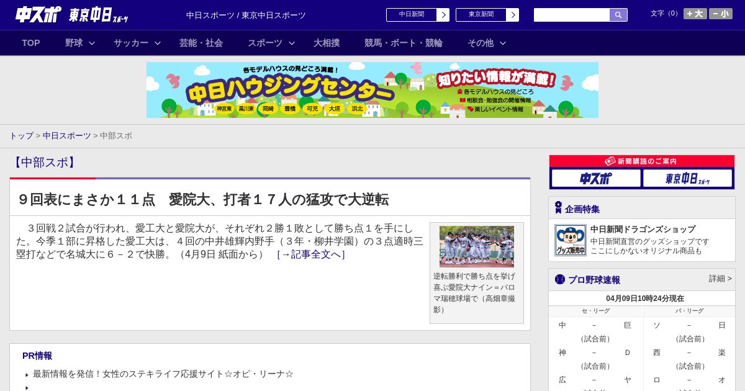Click the 中日ハウジングセンター banner ad
The width and height of the screenshot is (745, 391).
tap(372, 90)
